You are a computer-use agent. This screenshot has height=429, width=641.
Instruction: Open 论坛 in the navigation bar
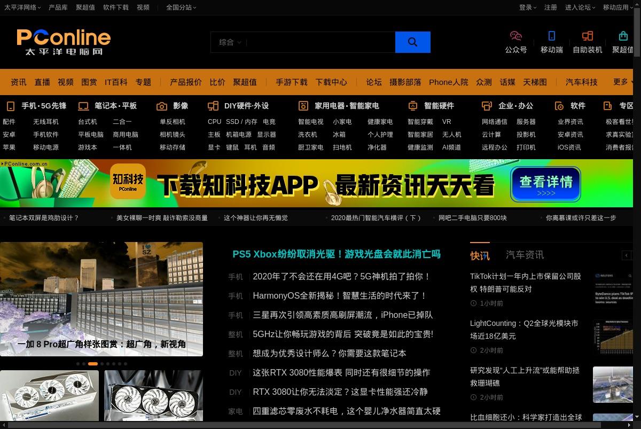(x=374, y=82)
